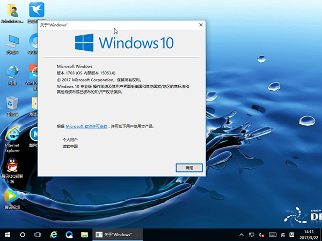This screenshot has width=322, height=241.
Task: Open the Tencent QQ penguin desktop icon
Action: point(12,167)
